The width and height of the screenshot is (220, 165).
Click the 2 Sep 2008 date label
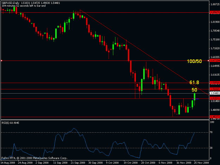(x=42, y=163)
